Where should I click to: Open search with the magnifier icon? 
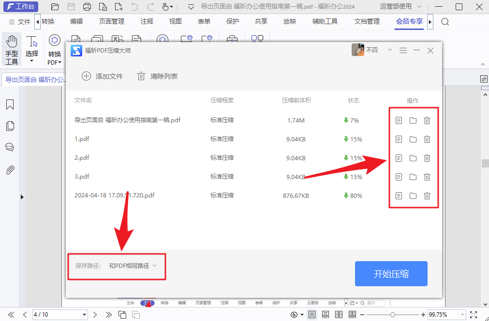coord(445,21)
